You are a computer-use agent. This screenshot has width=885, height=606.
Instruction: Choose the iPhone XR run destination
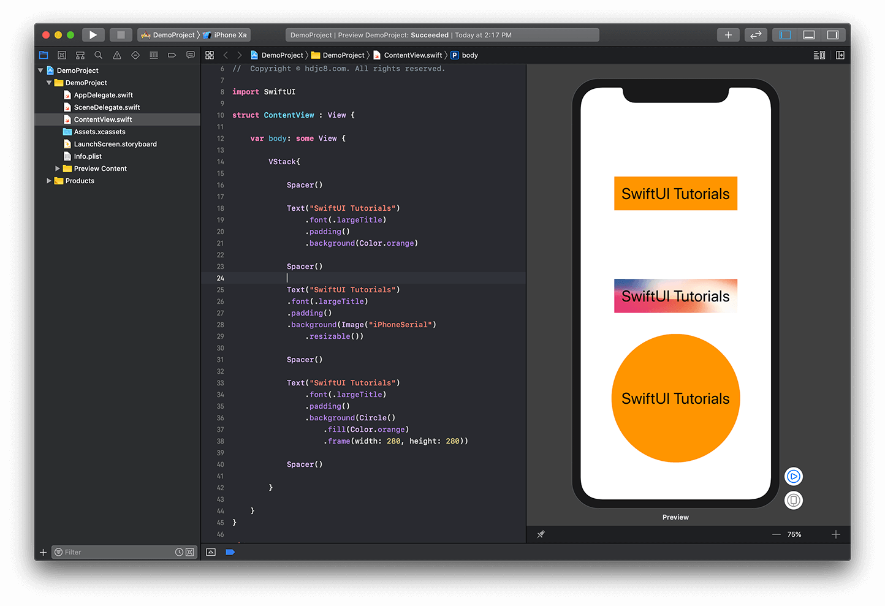point(225,35)
